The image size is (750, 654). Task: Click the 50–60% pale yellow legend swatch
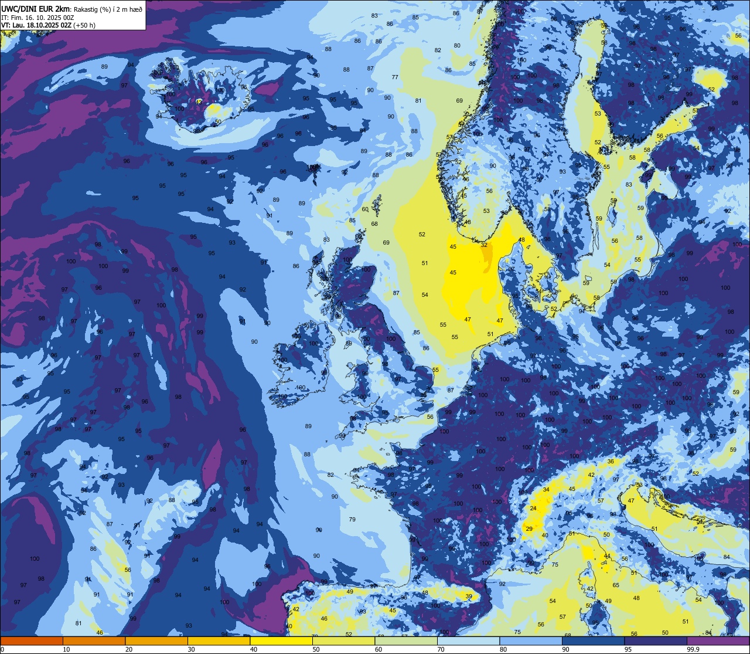[343, 641]
